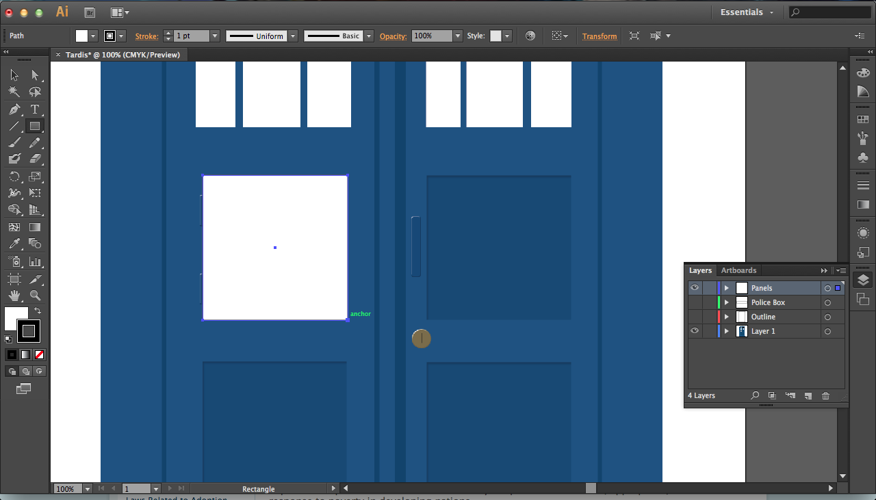Select the Free Transform tool

click(x=36, y=193)
